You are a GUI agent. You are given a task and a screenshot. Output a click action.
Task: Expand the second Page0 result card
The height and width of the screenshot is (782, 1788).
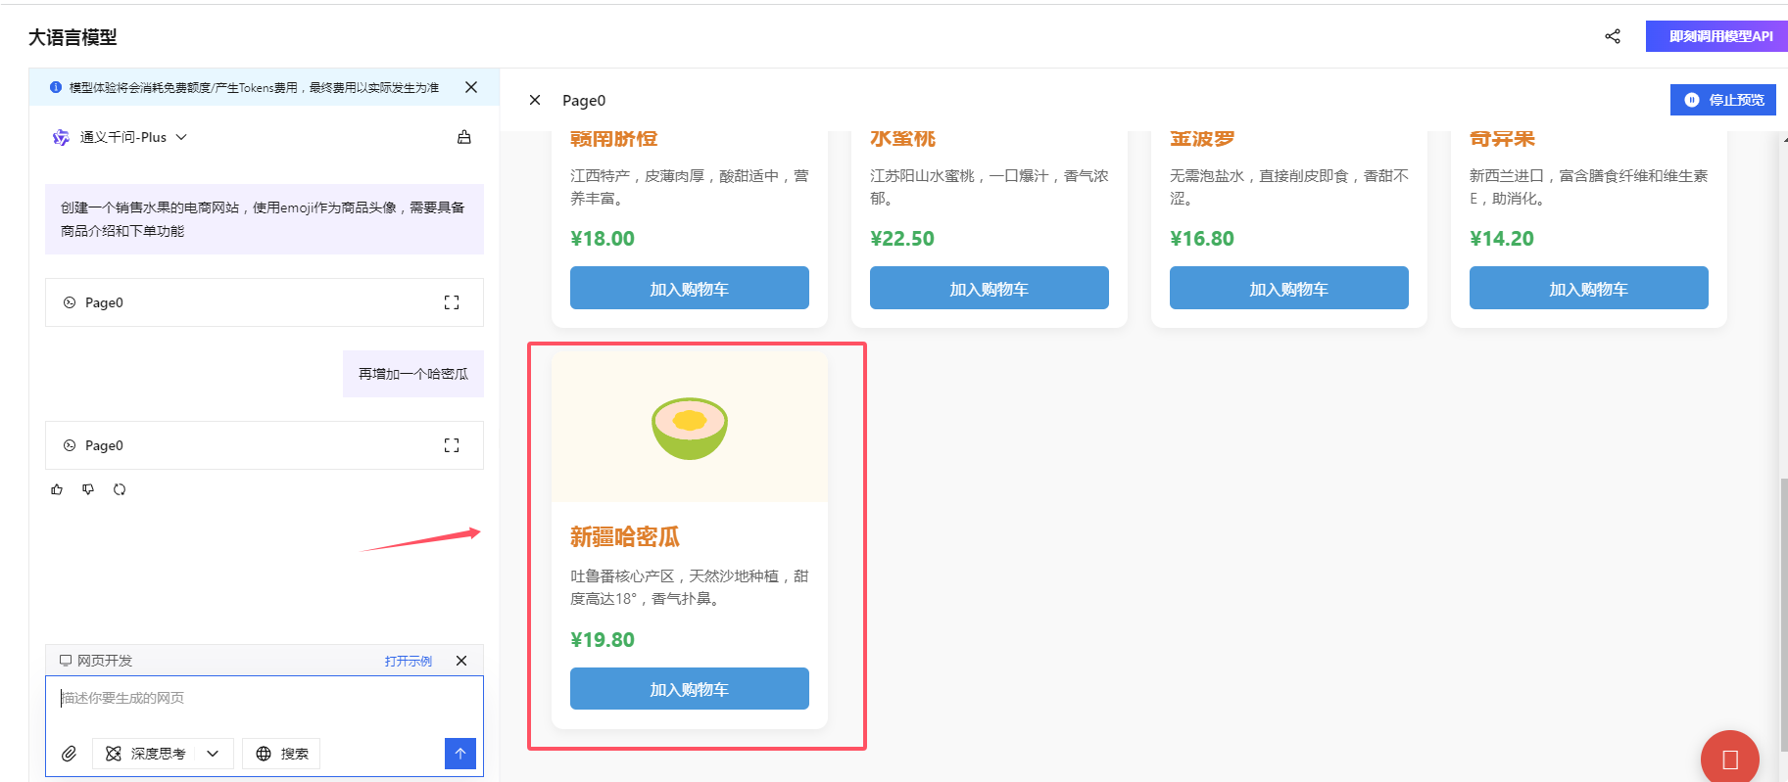[x=451, y=444]
